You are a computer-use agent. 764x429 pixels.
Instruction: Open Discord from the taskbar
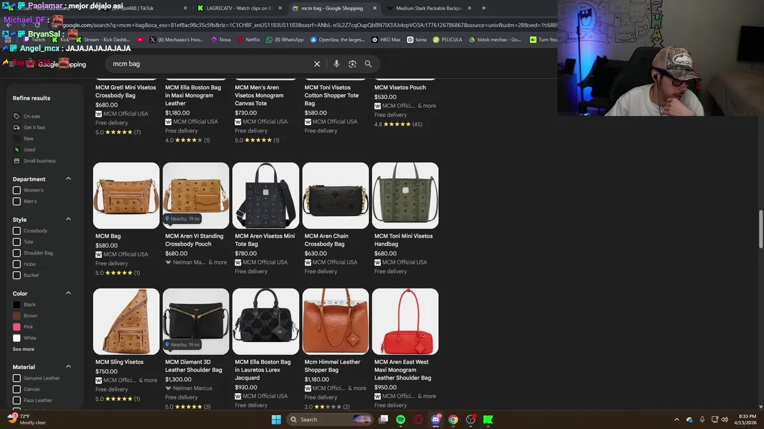436,419
